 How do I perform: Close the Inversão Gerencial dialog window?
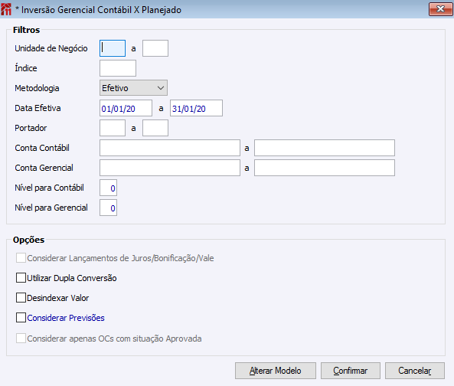point(440,9)
